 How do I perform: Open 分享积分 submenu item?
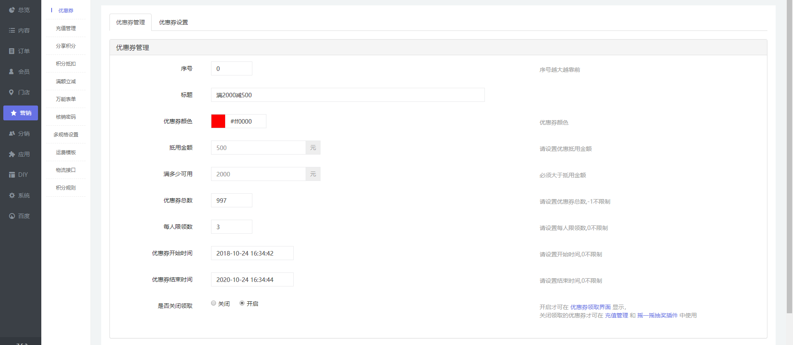pos(66,46)
